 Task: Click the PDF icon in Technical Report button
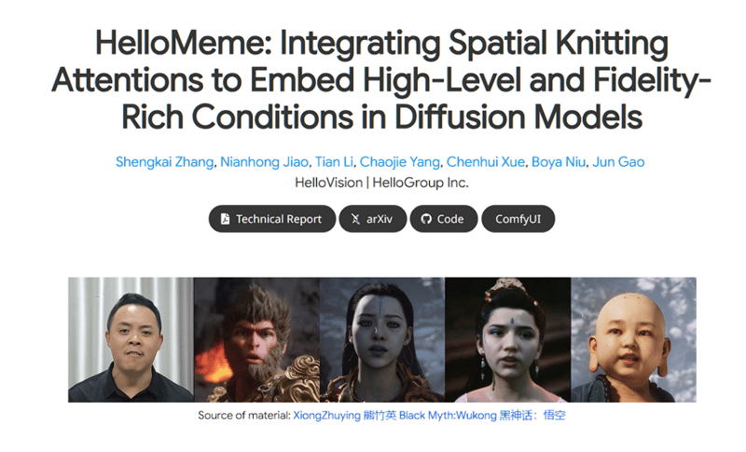[x=225, y=219]
